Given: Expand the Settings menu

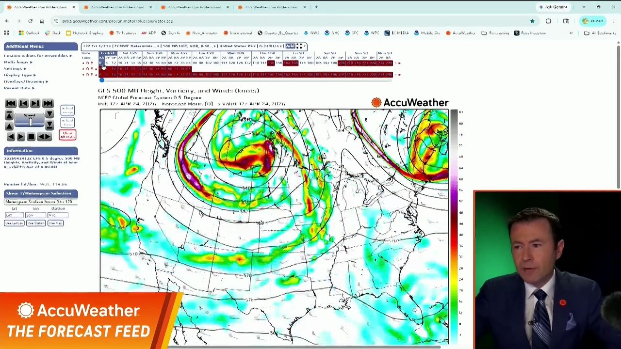Looking at the screenshot, I should (15, 68).
